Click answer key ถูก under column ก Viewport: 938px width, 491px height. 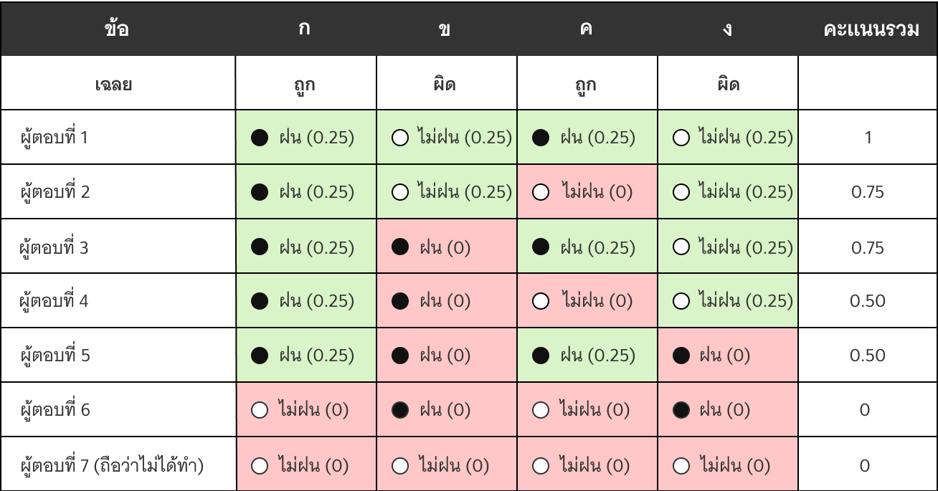pyautogui.click(x=305, y=85)
